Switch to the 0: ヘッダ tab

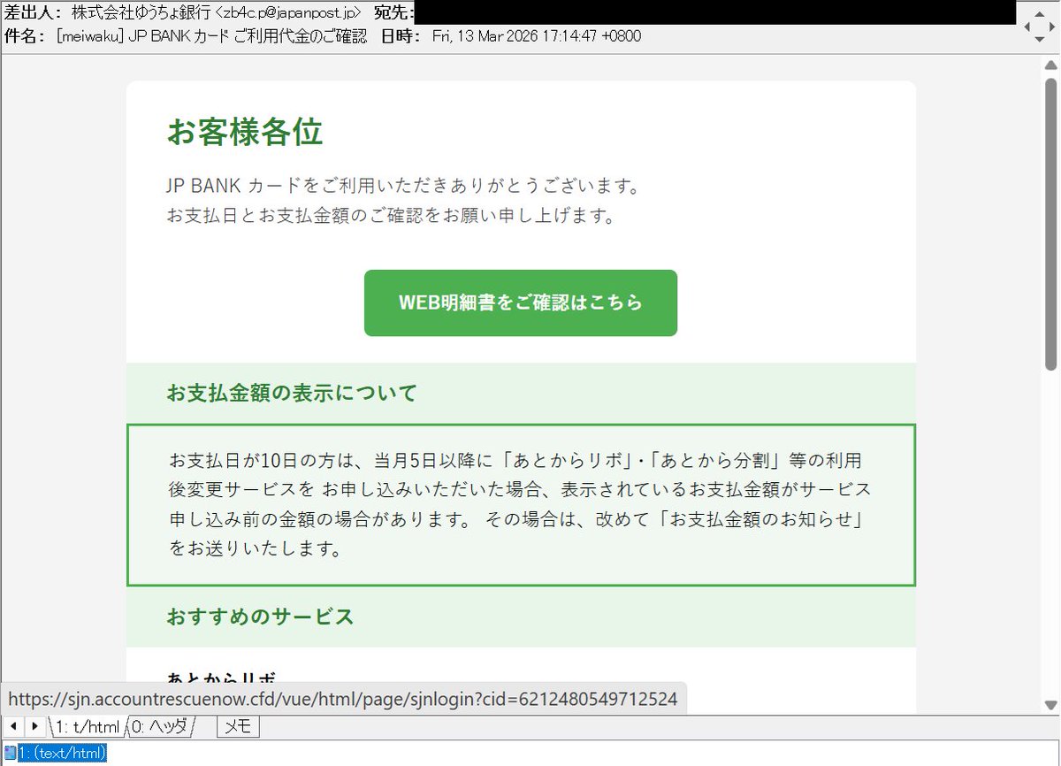[x=160, y=727]
